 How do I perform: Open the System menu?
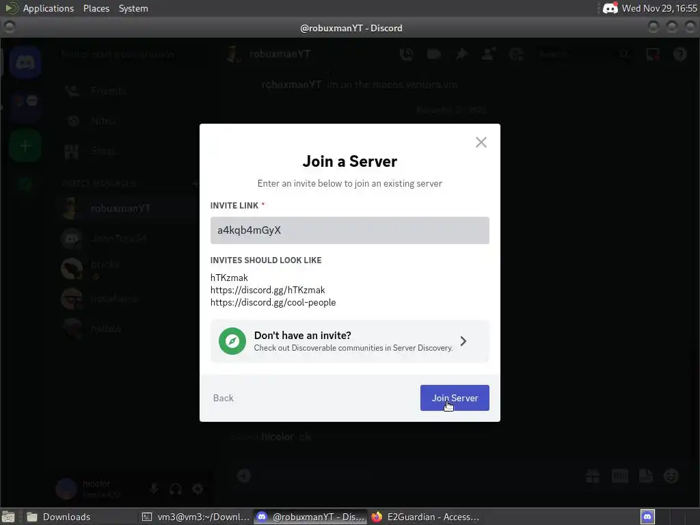133,8
